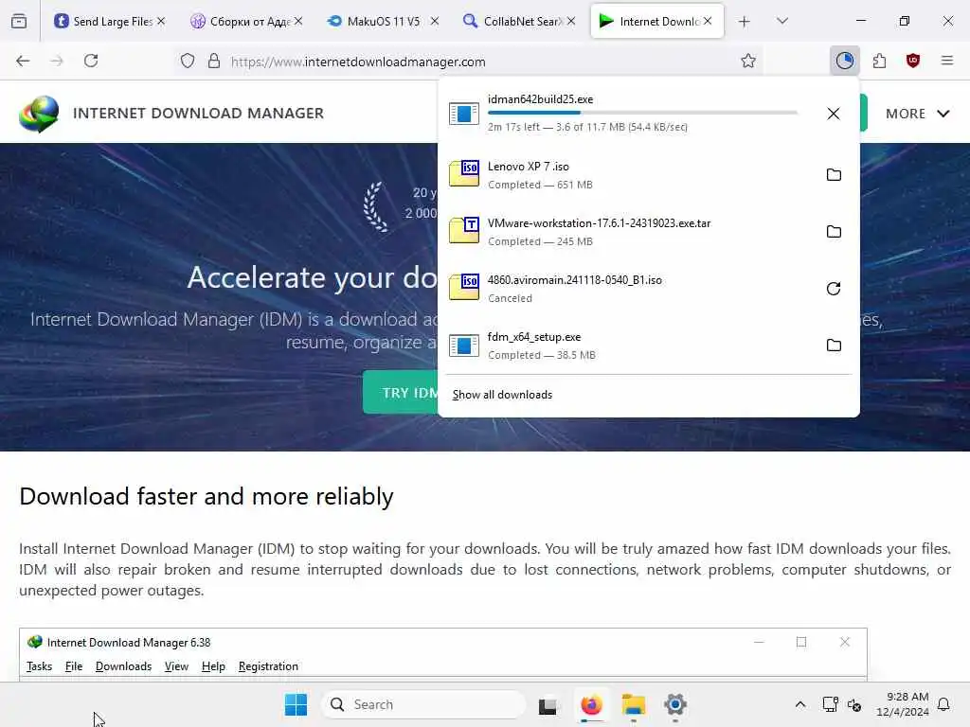
Task: Show hidden system tray icons
Action: tap(799, 704)
